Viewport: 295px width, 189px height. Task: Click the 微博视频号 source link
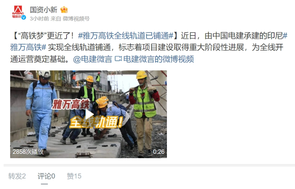pyautogui.click(x=76, y=19)
